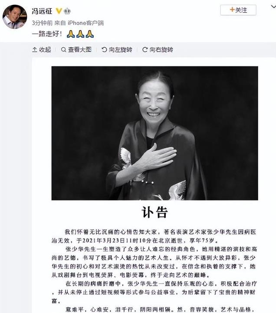Click the orange plus icon on 关注
The image size is (276, 313).
232,10
